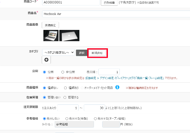Click the maximum order quantity field showing 30
190x133 pixels.
94,108
